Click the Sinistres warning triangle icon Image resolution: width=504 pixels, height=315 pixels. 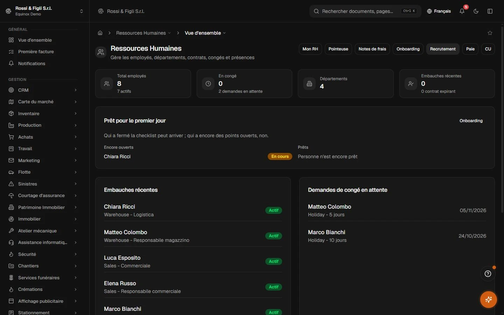click(11, 184)
